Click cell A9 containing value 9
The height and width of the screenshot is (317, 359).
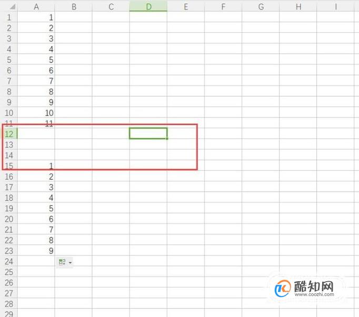point(36,102)
